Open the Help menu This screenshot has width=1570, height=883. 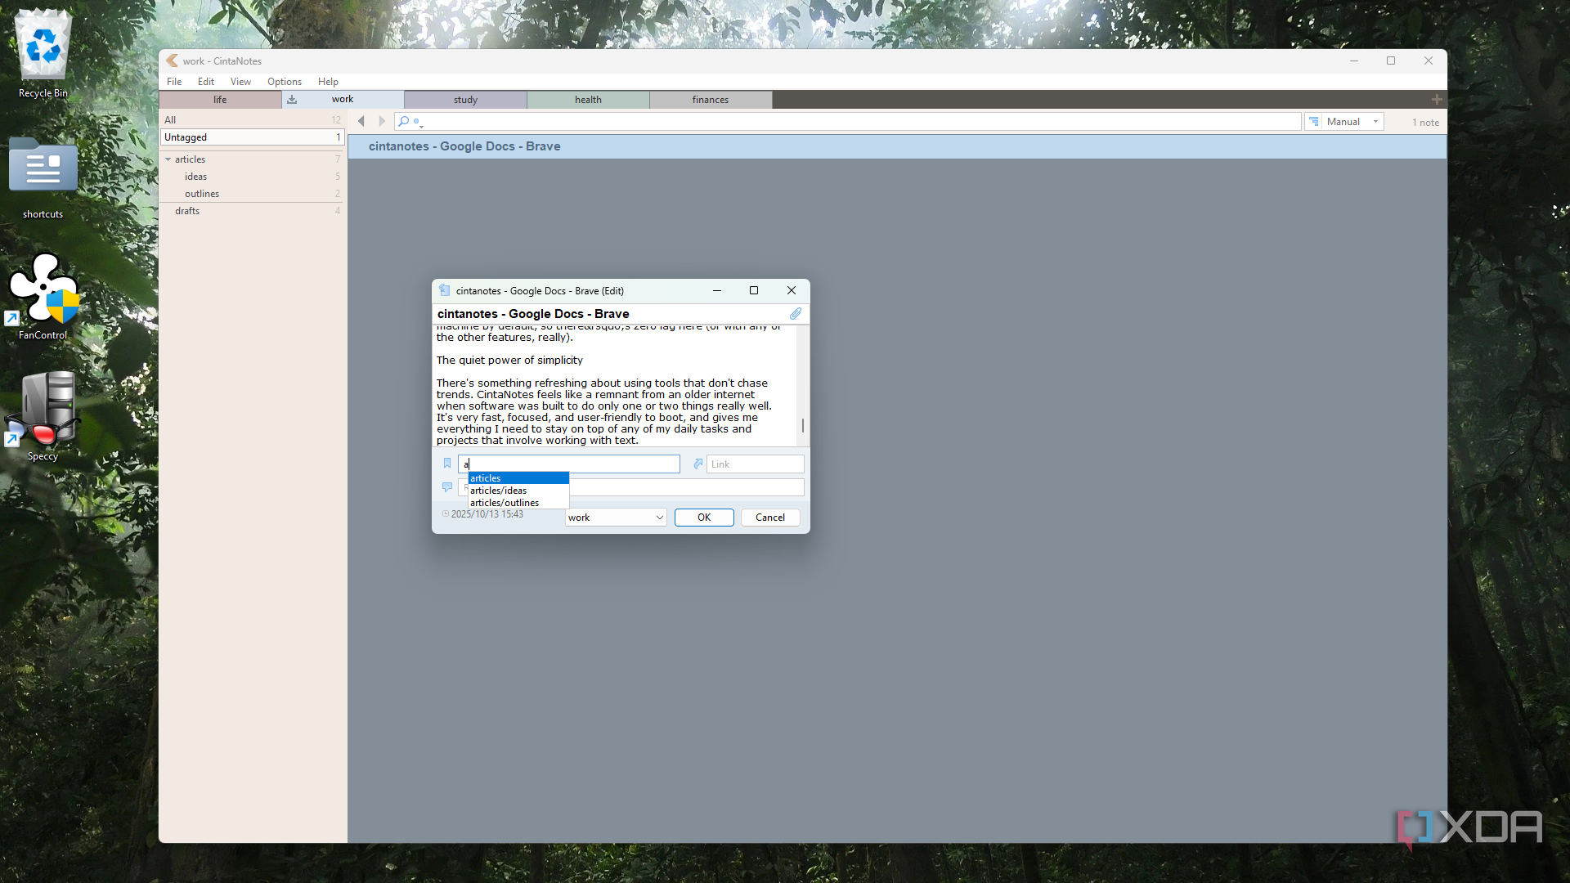pos(328,82)
